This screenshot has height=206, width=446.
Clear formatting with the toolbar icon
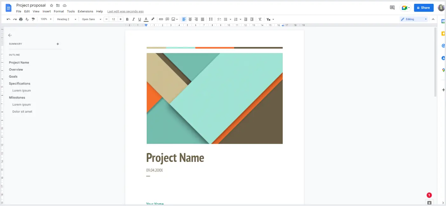260,19
